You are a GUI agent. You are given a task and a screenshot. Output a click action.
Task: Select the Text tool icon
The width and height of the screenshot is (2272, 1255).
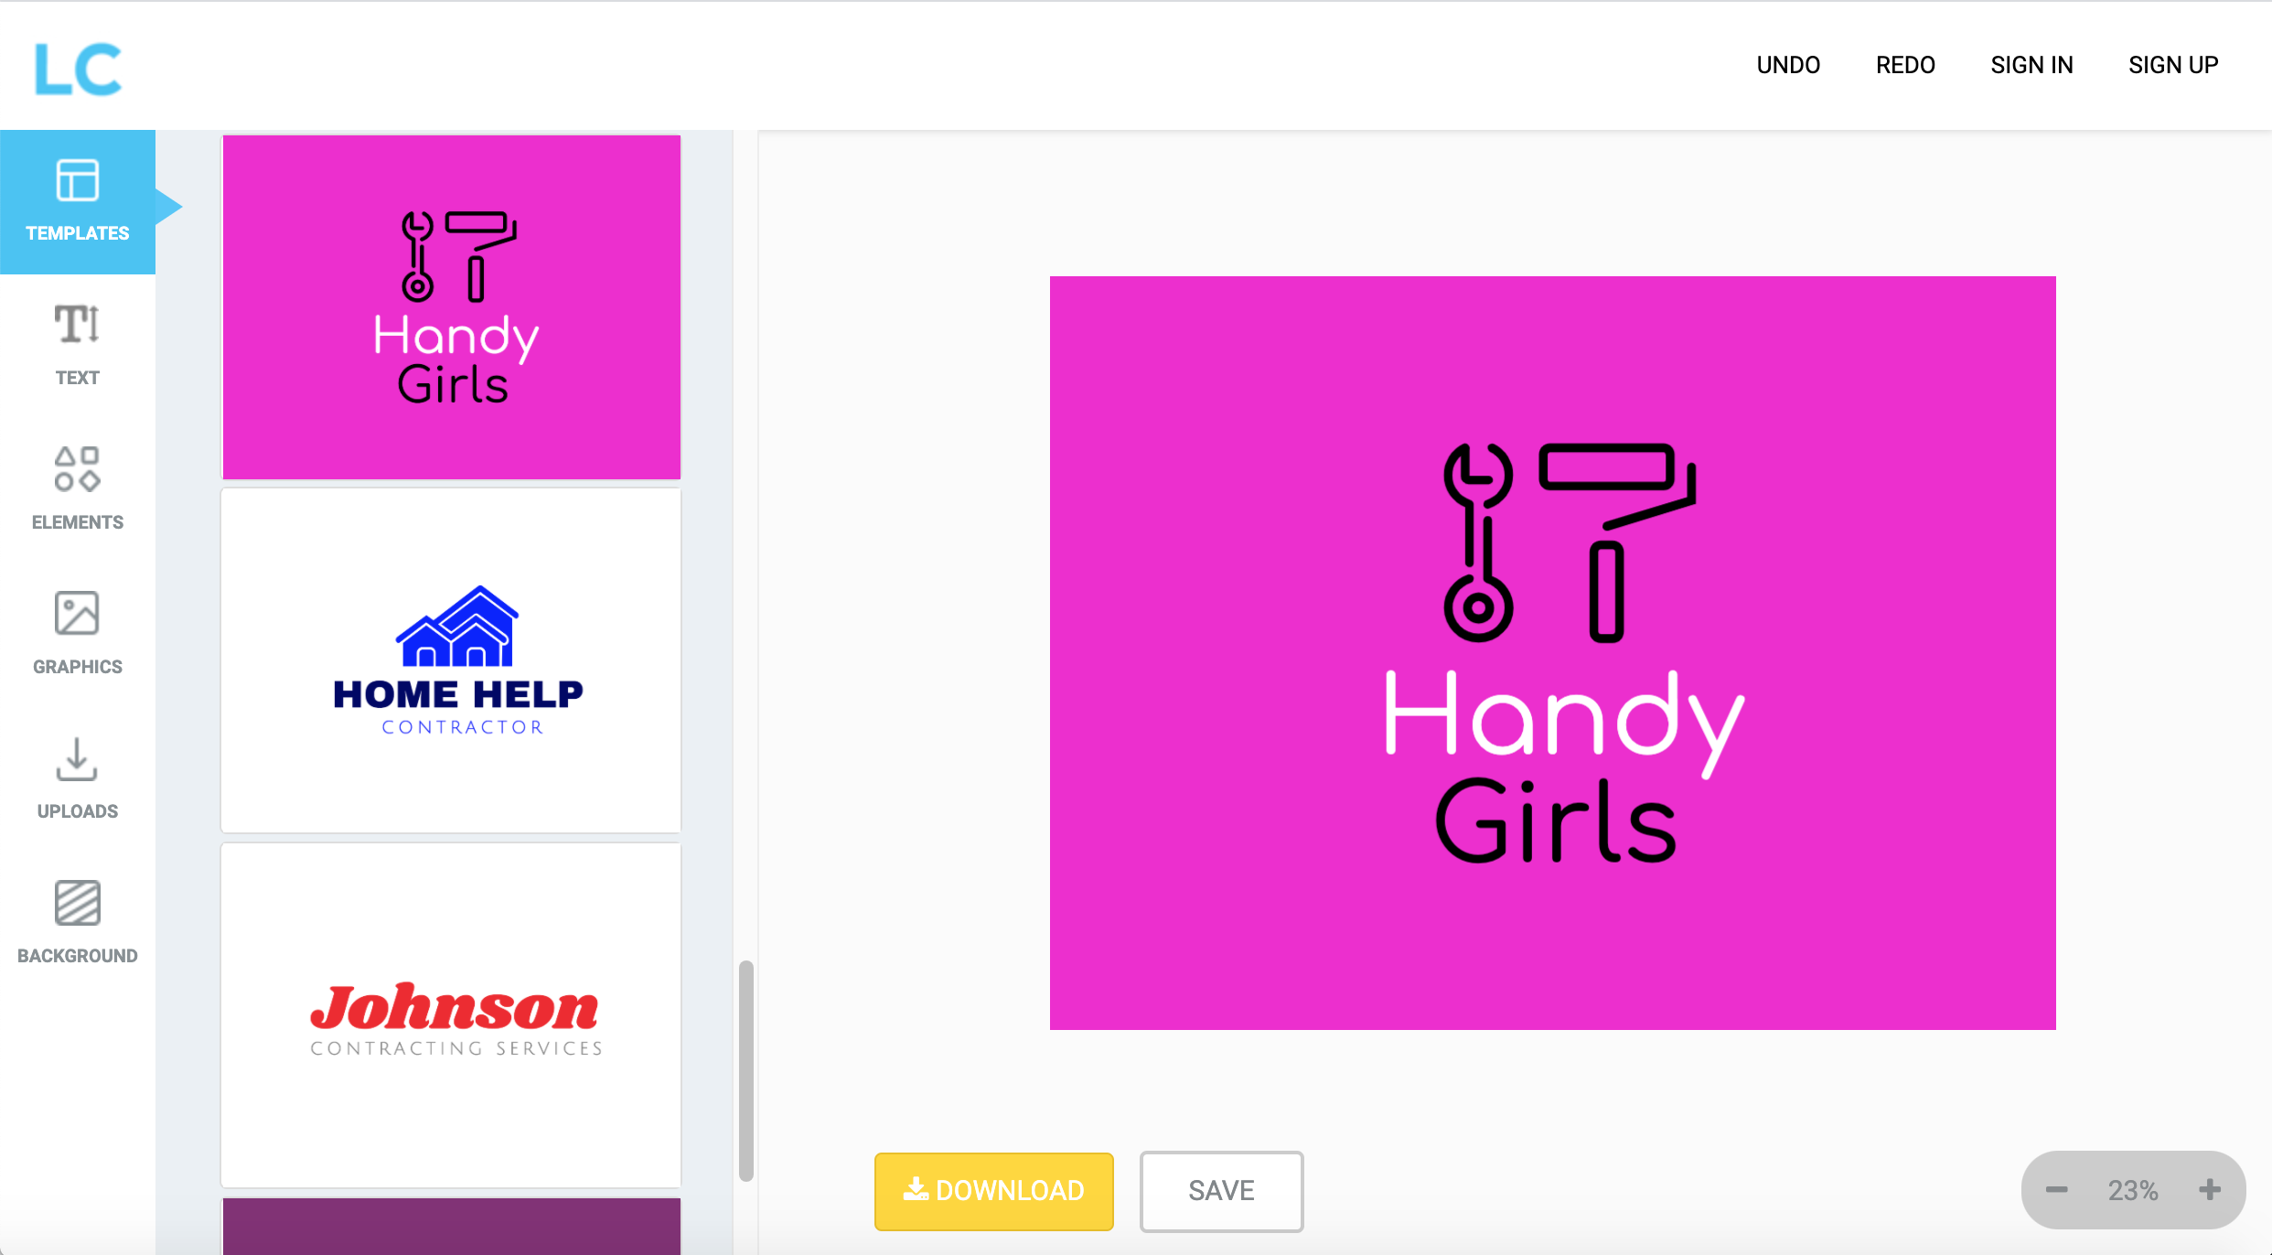pyautogui.click(x=77, y=325)
